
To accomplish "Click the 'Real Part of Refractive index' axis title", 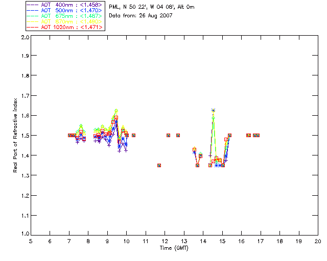I will click(x=15, y=135).
